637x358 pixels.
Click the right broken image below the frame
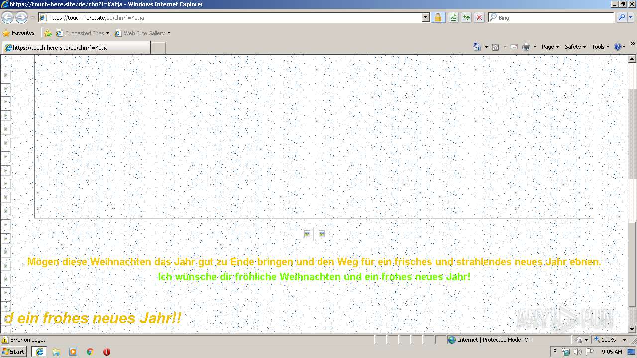tap(321, 234)
